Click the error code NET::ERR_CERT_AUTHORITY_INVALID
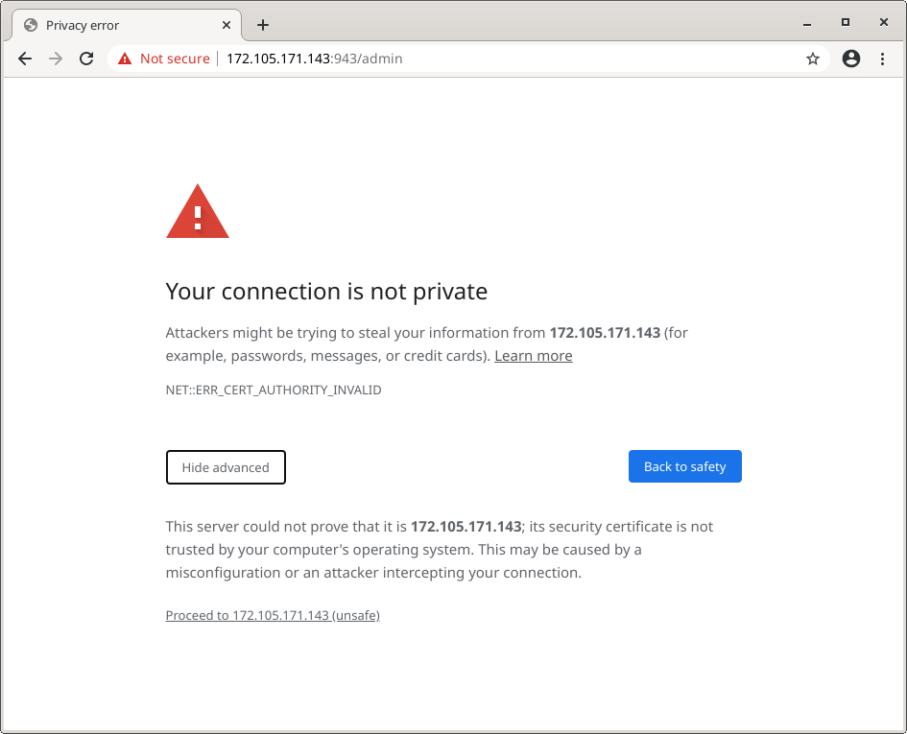The image size is (907, 734). click(274, 390)
